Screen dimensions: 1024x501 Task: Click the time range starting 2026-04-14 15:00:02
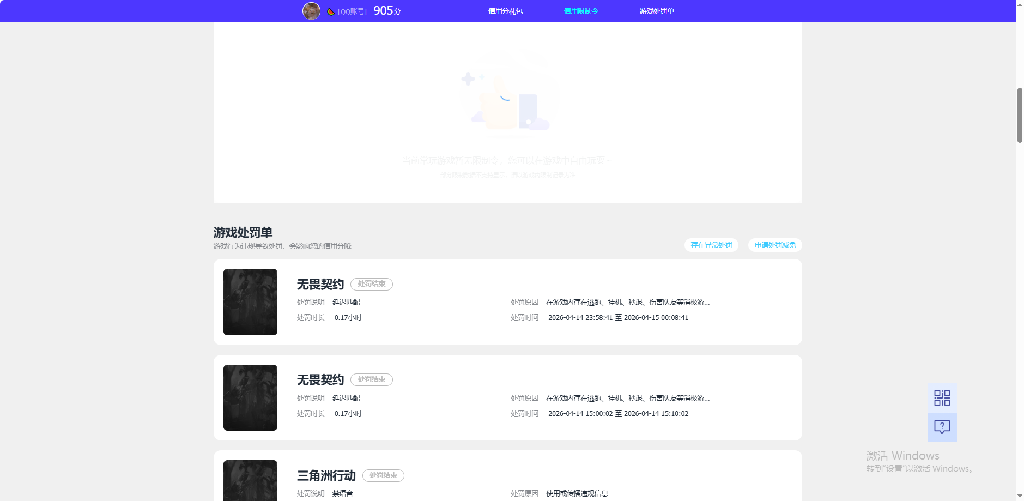[618, 414]
